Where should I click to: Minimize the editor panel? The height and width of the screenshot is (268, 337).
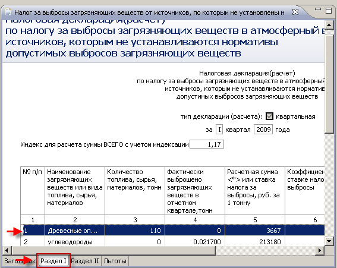pyautogui.click(x=318, y=10)
